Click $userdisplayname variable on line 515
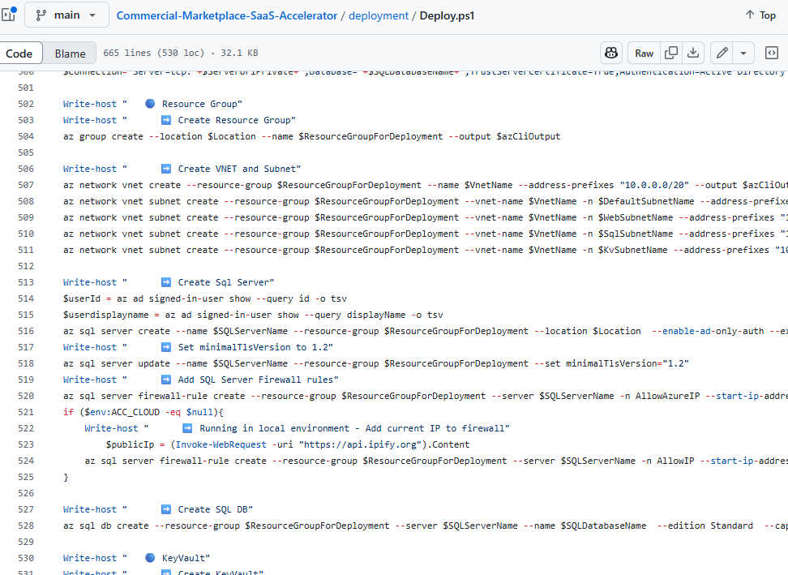This screenshot has height=575, width=788. [x=106, y=315]
